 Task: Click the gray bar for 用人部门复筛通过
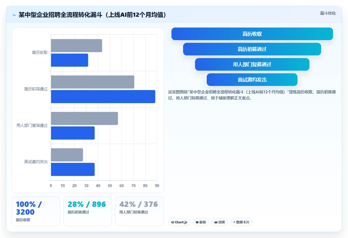84,118
